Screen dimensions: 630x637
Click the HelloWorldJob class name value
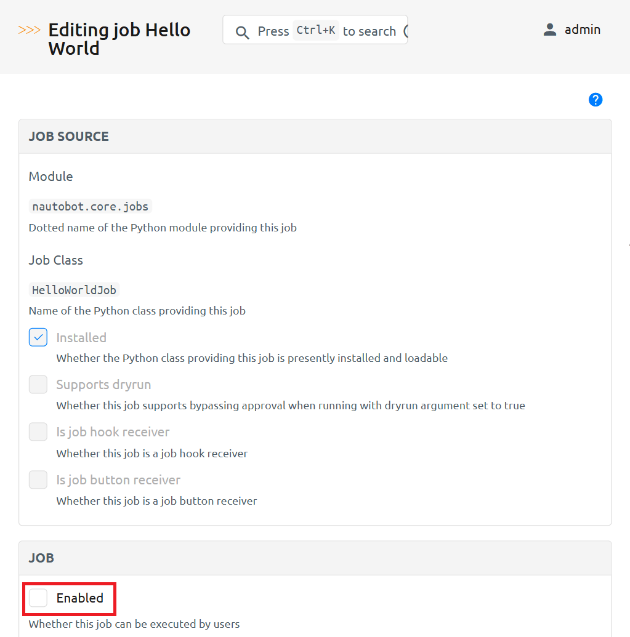click(x=74, y=290)
